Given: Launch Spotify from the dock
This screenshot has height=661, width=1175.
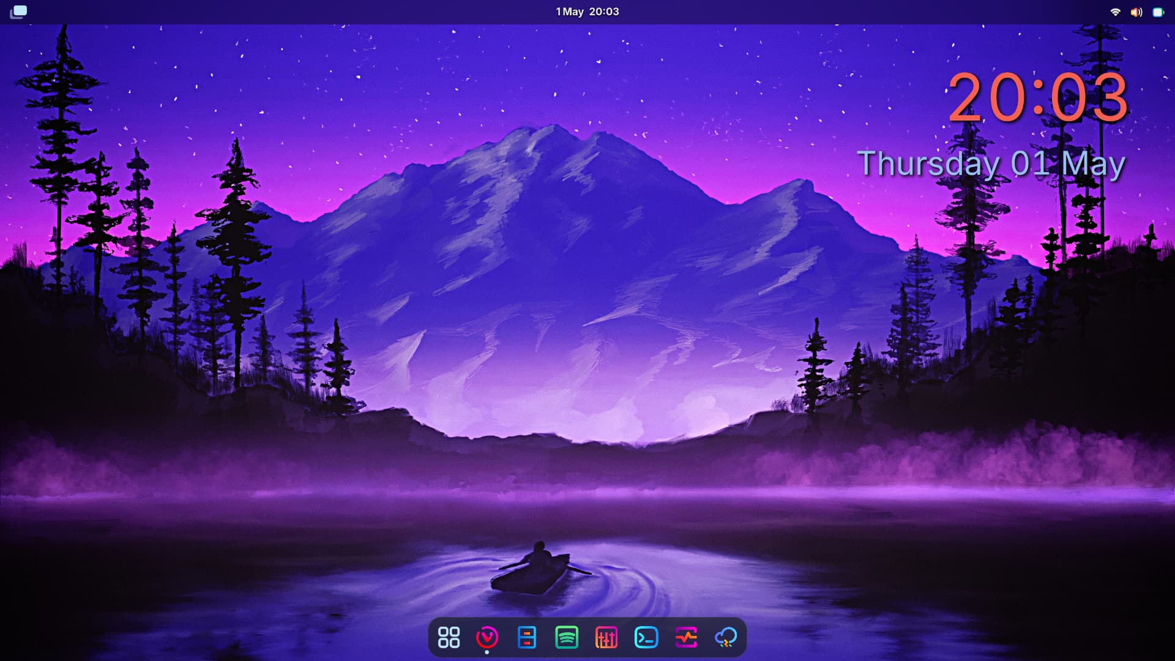Looking at the screenshot, I should pyautogui.click(x=567, y=637).
